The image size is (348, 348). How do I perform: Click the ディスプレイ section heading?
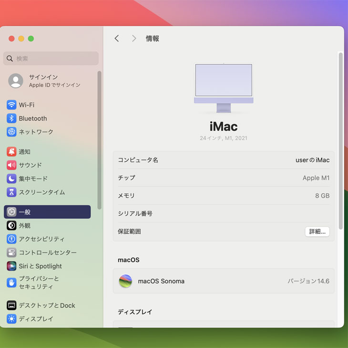click(x=135, y=312)
